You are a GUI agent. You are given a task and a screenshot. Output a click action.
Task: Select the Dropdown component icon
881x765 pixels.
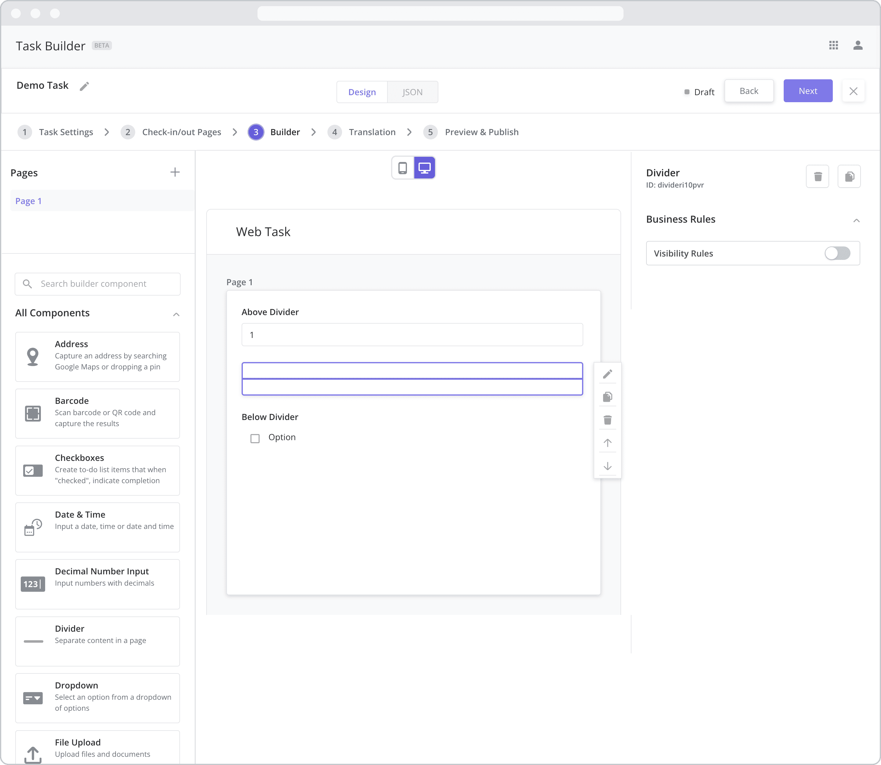tap(33, 698)
